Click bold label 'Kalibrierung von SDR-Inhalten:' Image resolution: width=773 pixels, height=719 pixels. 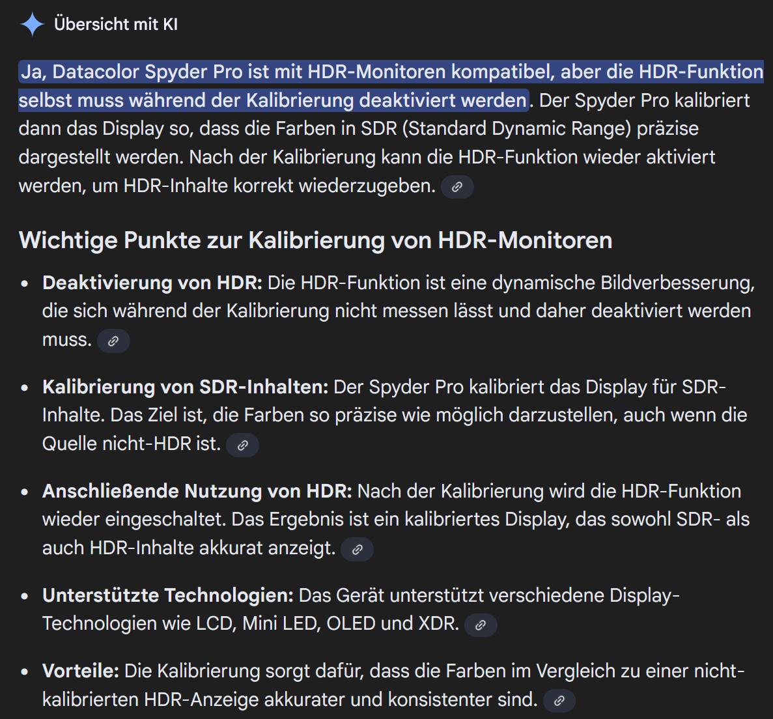[186, 387]
